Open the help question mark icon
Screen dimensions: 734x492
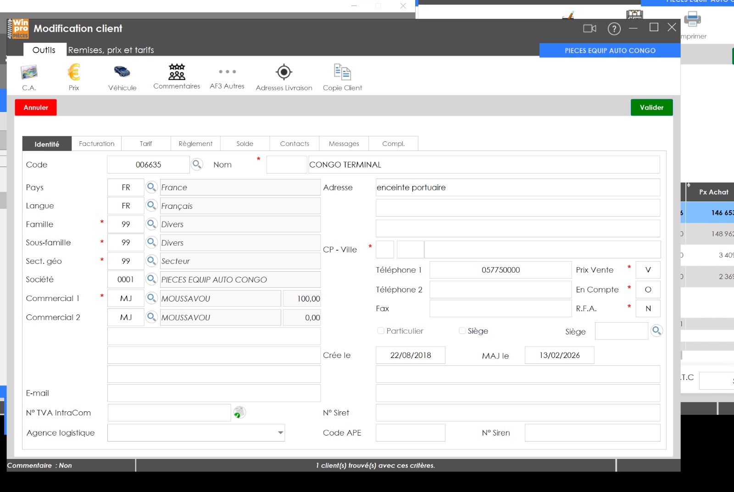[x=614, y=29]
